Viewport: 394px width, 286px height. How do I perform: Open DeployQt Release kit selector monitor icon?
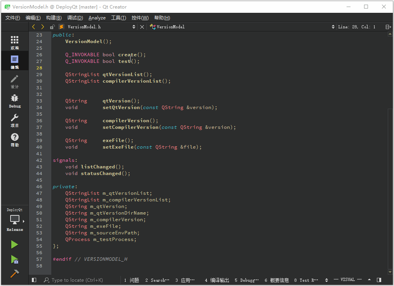coord(15,220)
